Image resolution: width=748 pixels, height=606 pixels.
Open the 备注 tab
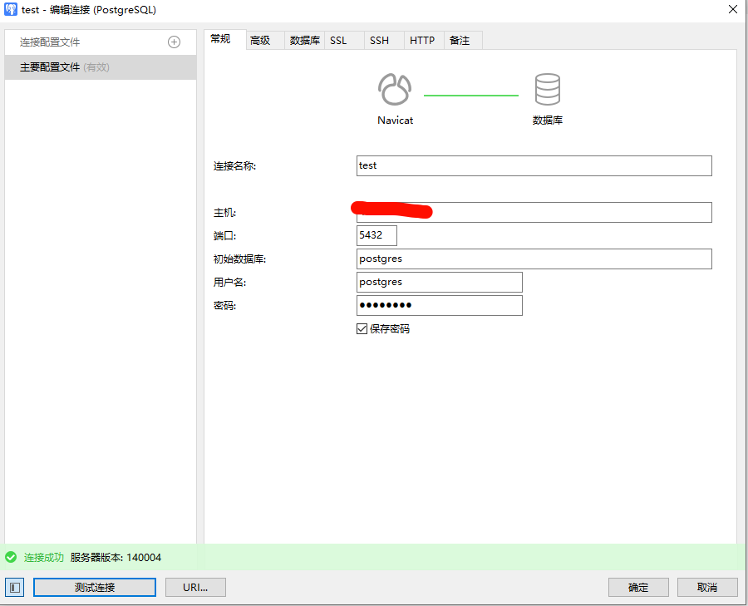(x=462, y=39)
